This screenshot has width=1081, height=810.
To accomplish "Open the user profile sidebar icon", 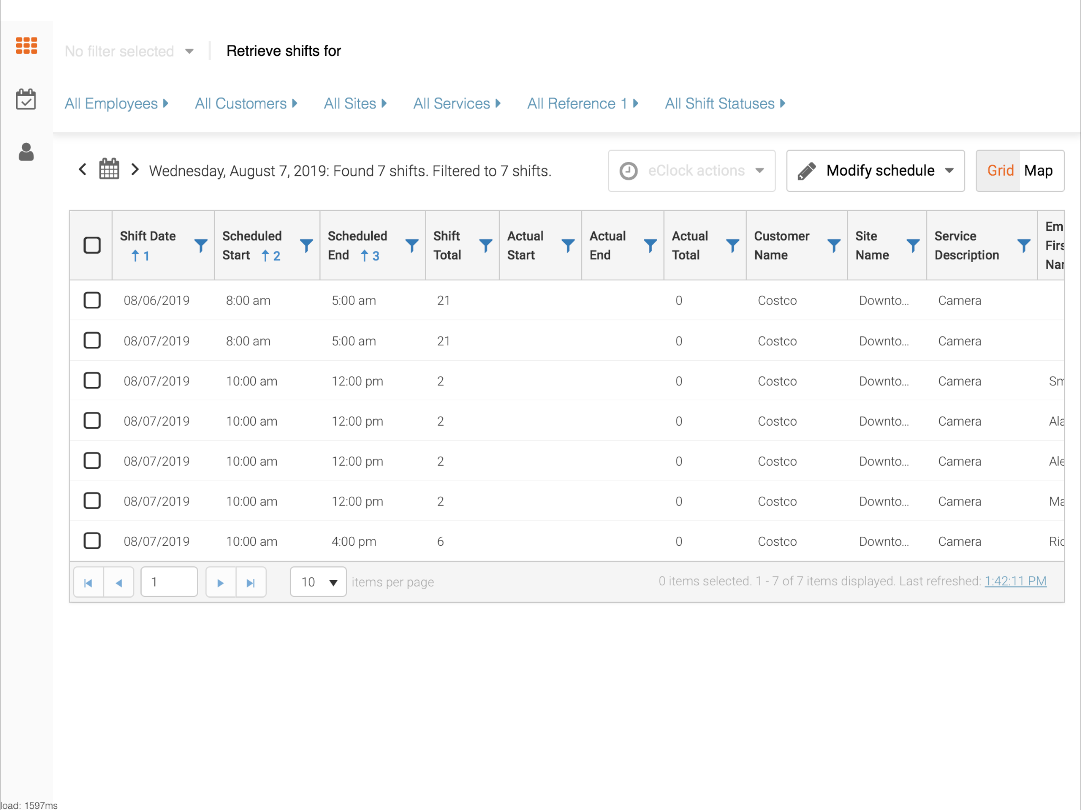I will click(x=26, y=152).
